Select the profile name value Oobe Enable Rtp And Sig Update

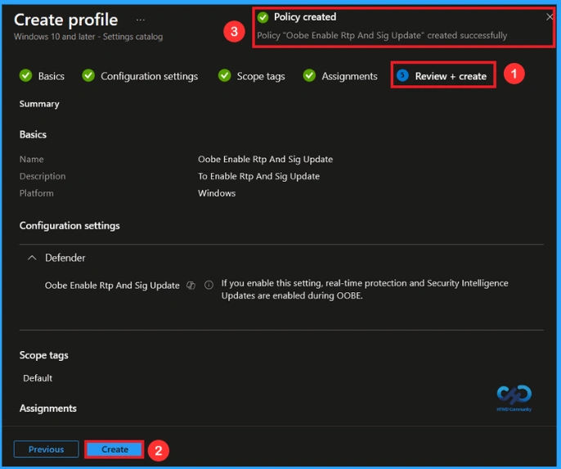(266, 160)
